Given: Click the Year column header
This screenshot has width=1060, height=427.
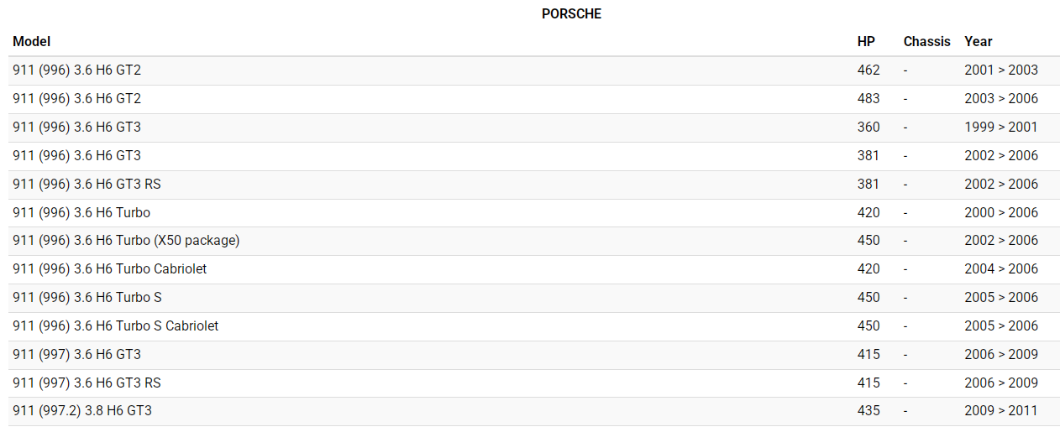Looking at the screenshot, I should [979, 41].
